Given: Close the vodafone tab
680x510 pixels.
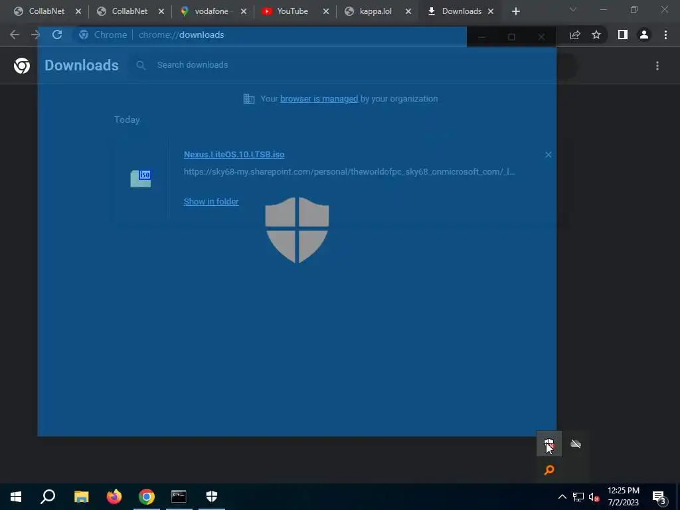Looking at the screenshot, I should coord(243,12).
